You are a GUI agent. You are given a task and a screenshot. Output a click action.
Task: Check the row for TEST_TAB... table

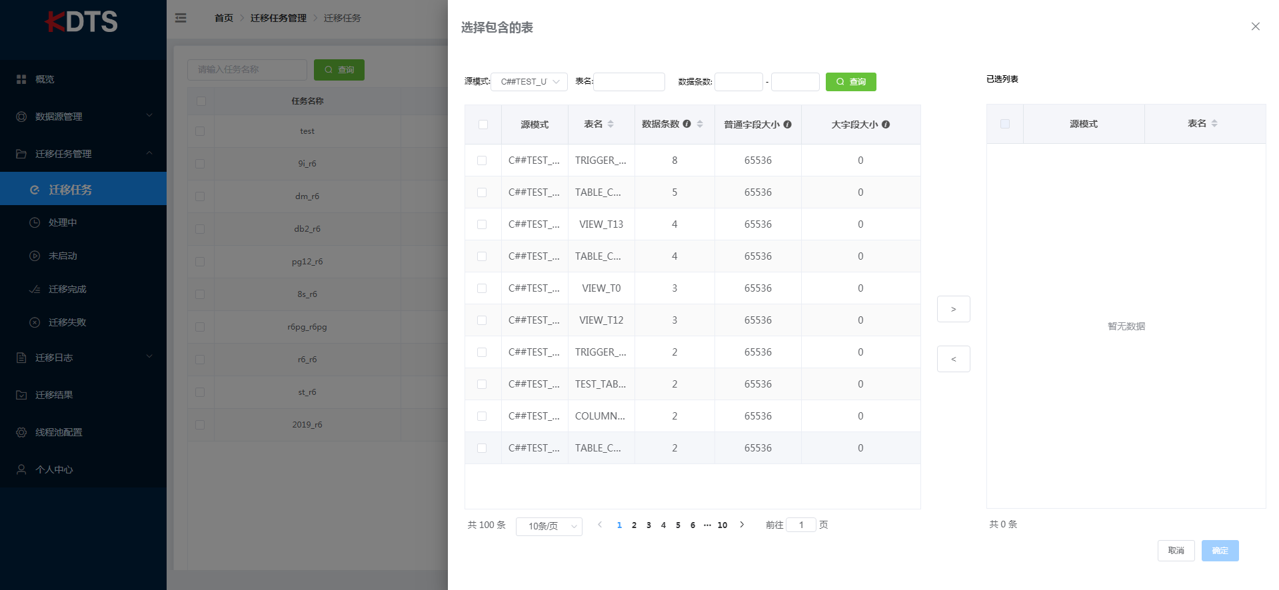coord(482,384)
